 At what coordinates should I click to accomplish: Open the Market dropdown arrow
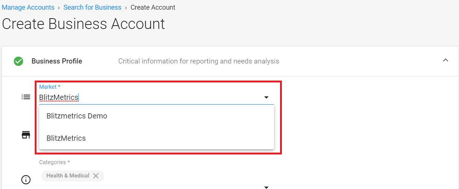coord(266,97)
